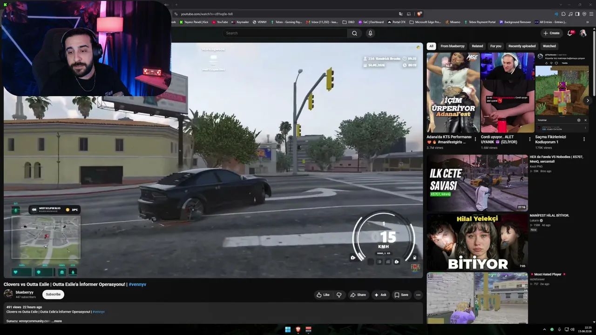Click the Brave Shields icon in address bar

(419, 14)
